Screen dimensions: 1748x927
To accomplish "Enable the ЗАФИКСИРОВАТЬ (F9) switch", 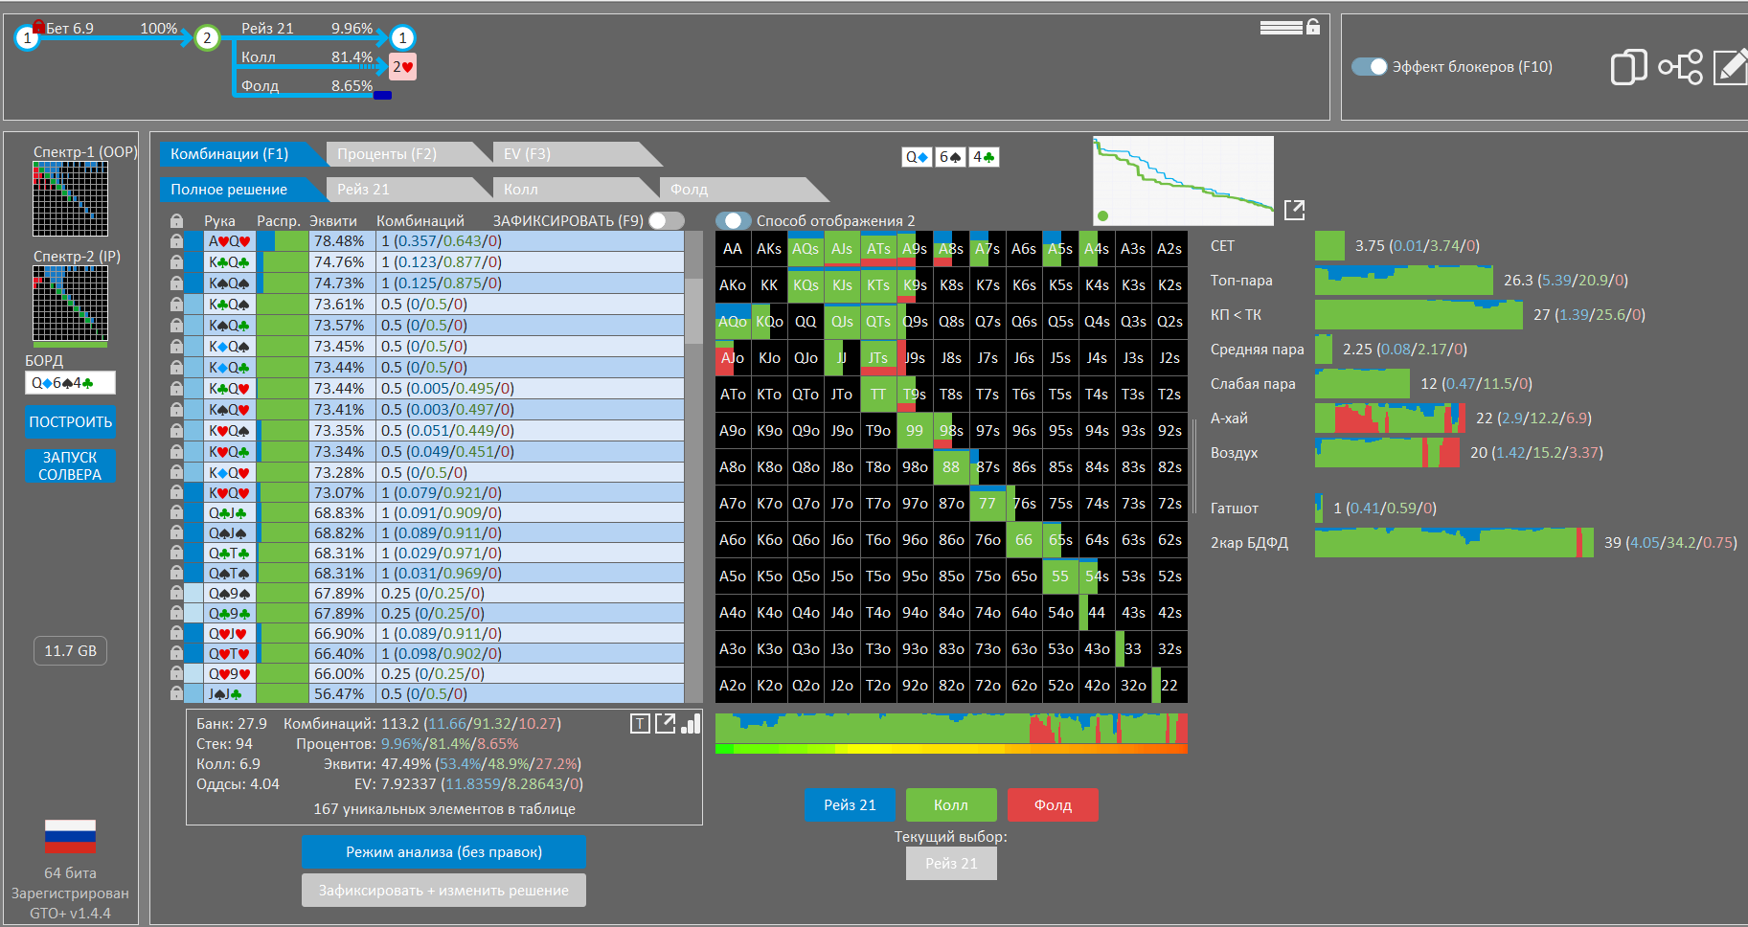I will point(666,221).
